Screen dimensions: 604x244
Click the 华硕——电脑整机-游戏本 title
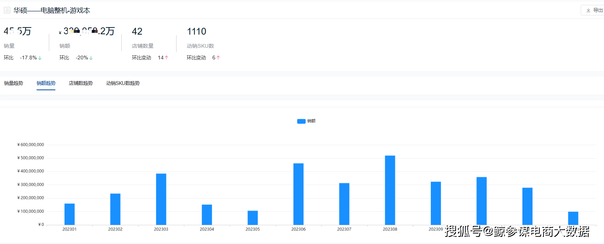52,11
